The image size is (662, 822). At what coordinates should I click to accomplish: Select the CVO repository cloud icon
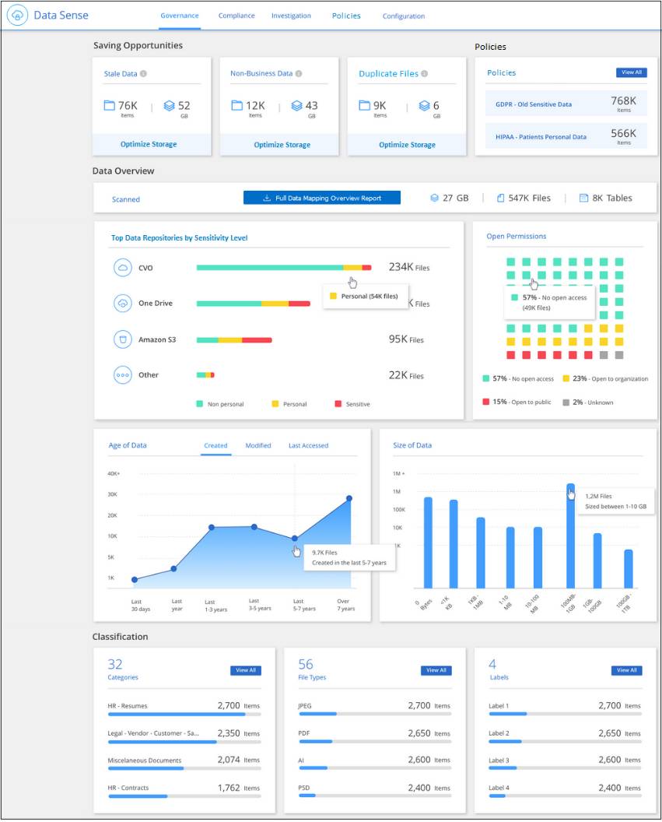(x=123, y=268)
